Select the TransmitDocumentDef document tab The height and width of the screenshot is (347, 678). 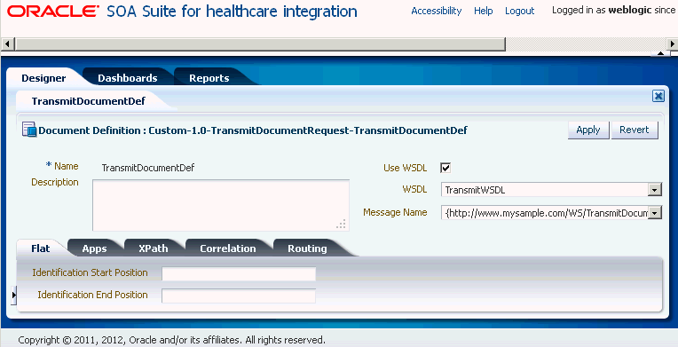click(89, 101)
